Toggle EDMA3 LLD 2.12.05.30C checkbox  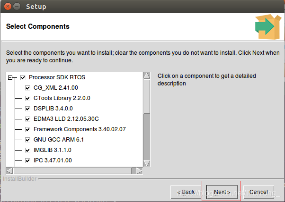[x=27, y=119]
